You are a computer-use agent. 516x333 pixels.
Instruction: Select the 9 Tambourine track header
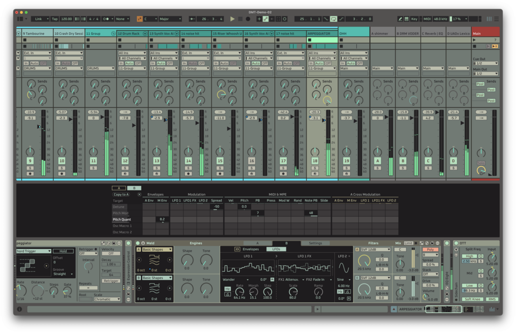37,33
